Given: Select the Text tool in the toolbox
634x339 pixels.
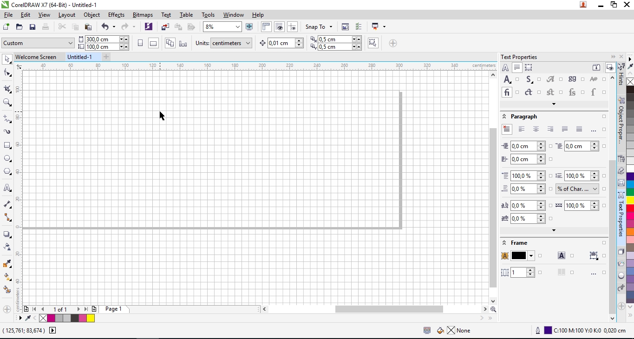Looking at the screenshot, I should coord(7,188).
